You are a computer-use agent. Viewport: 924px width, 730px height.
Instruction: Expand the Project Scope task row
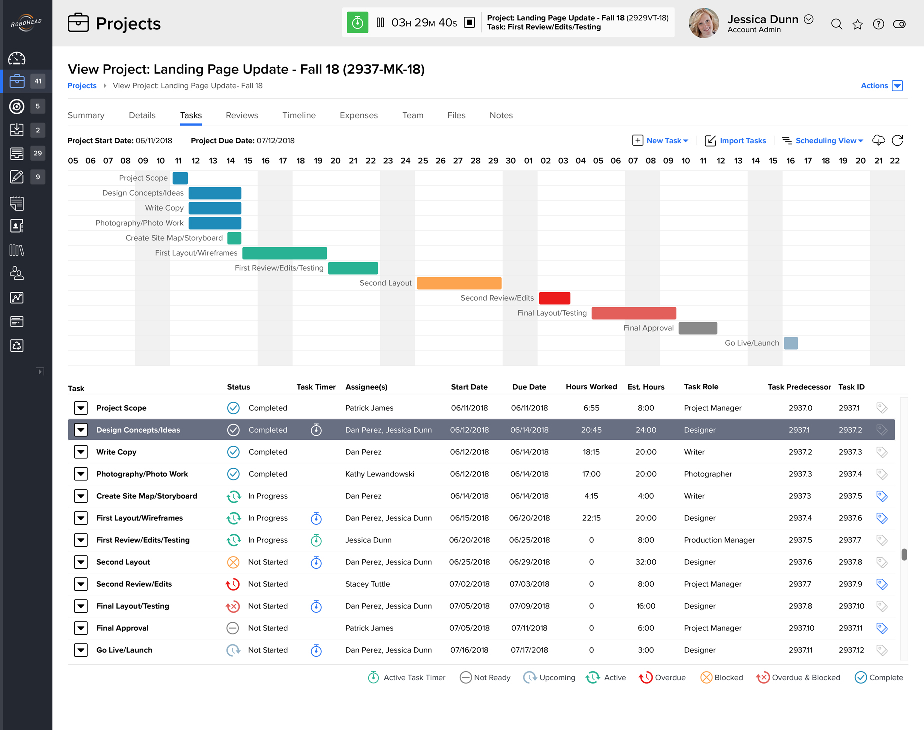point(81,408)
